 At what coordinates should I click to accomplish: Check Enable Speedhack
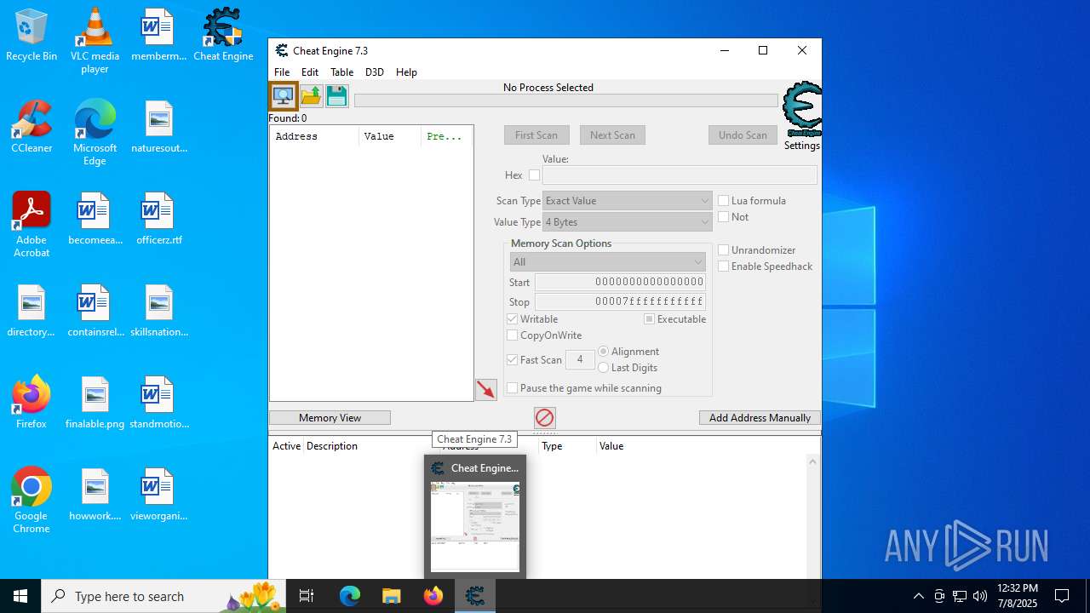click(724, 266)
